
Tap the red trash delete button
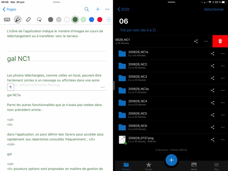(220, 41)
